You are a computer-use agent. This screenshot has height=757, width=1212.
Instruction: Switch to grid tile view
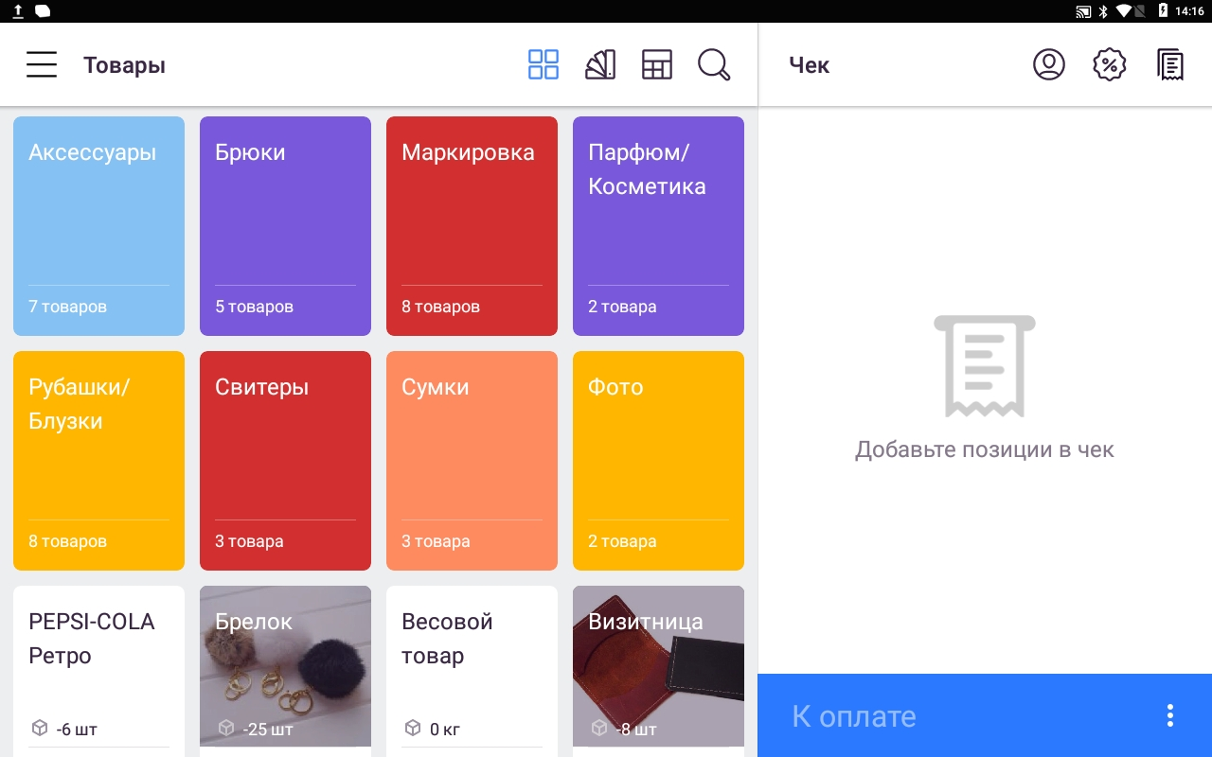click(544, 65)
